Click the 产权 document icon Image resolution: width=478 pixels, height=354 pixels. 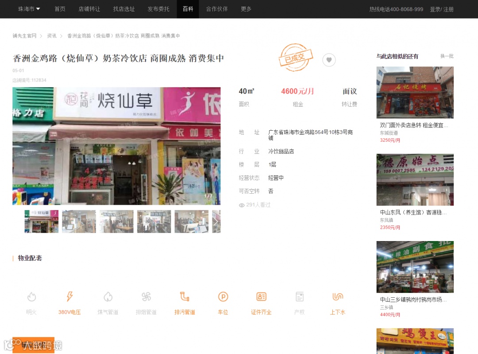point(300,297)
